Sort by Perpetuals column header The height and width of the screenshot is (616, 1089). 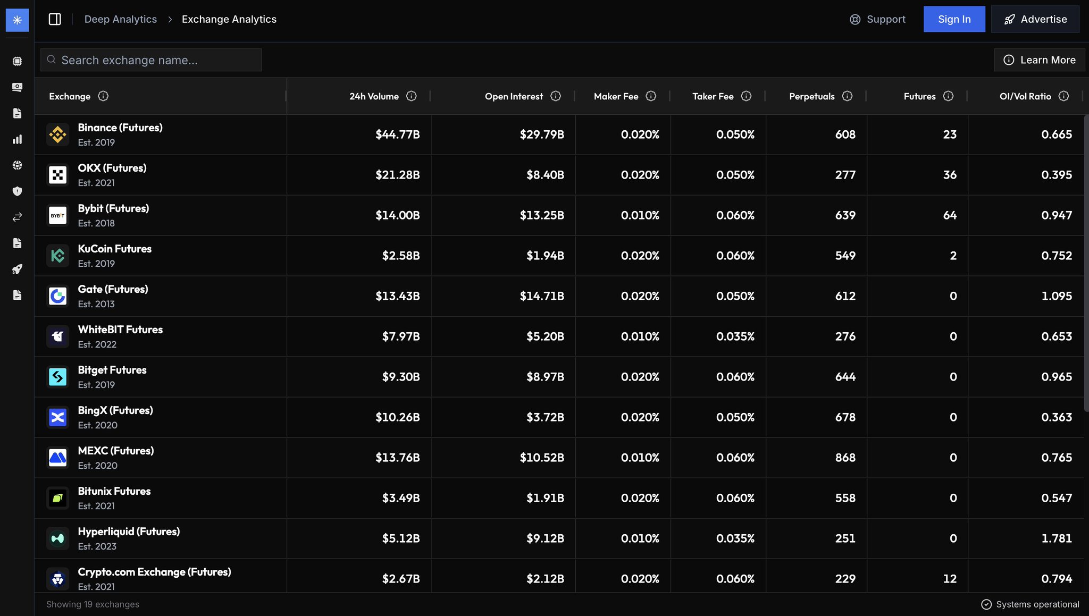[811, 96]
